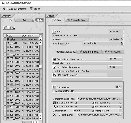
Task: Select the row selector for TF205_2400
Action: 5,107
